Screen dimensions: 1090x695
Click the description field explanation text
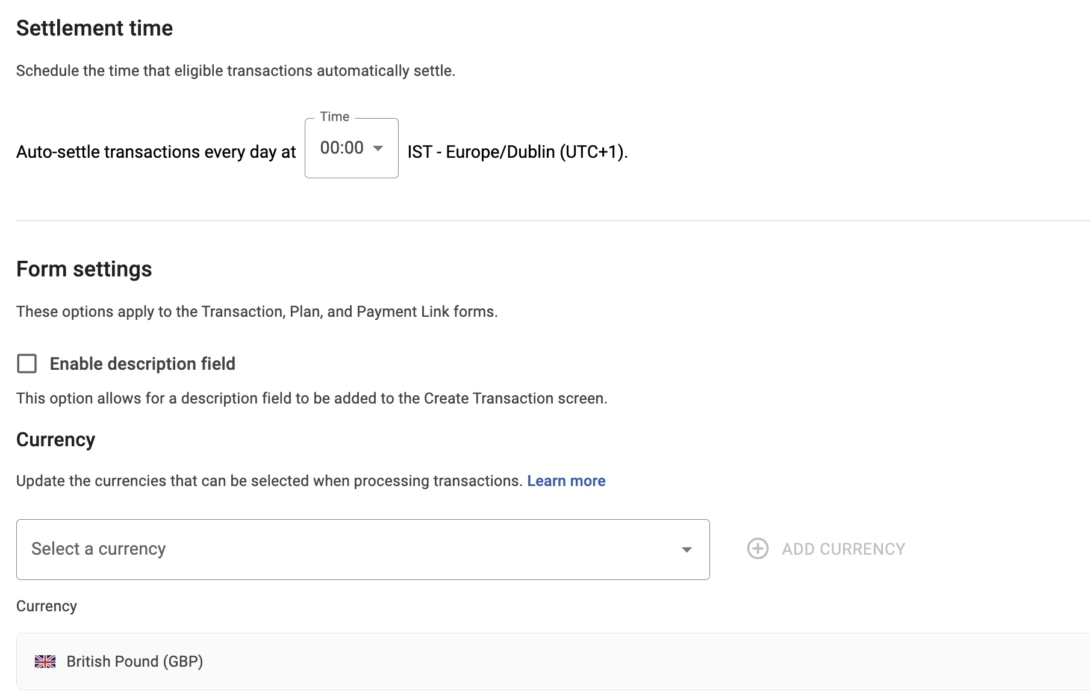coord(311,398)
